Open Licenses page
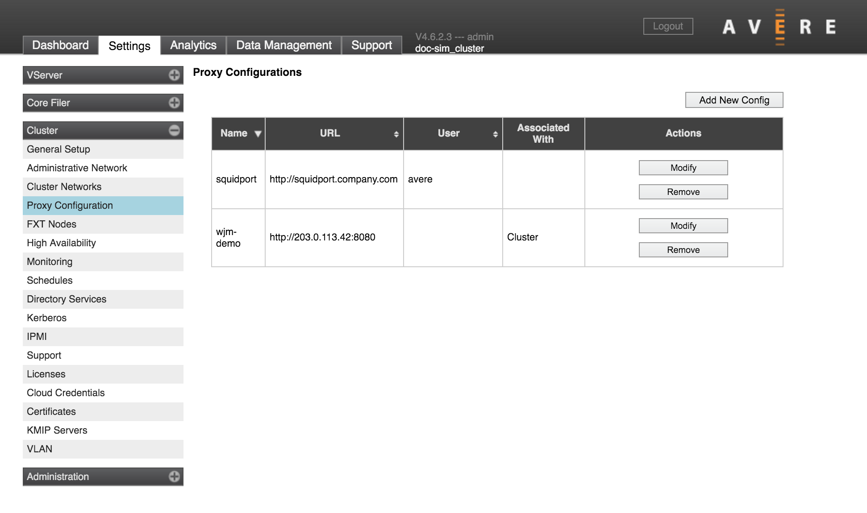Image resolution: width=867 pixels, height=513 pixels. tap(103, 374)
